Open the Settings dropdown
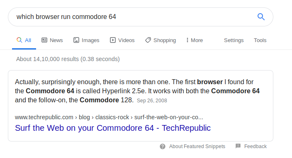The width and height of the screenshot is (292, 158). pos(234,40)
